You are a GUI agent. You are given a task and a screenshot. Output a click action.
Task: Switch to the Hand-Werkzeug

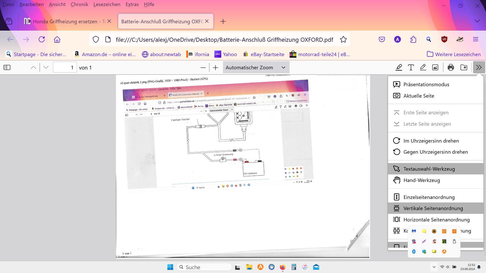tap(436, 180)
